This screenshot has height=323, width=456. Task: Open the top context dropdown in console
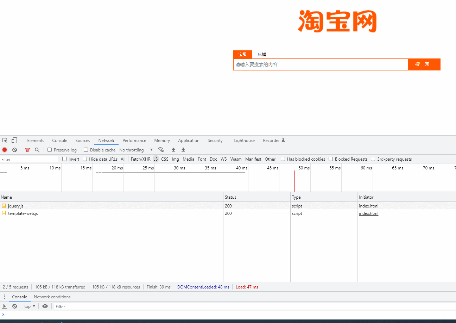30,306
